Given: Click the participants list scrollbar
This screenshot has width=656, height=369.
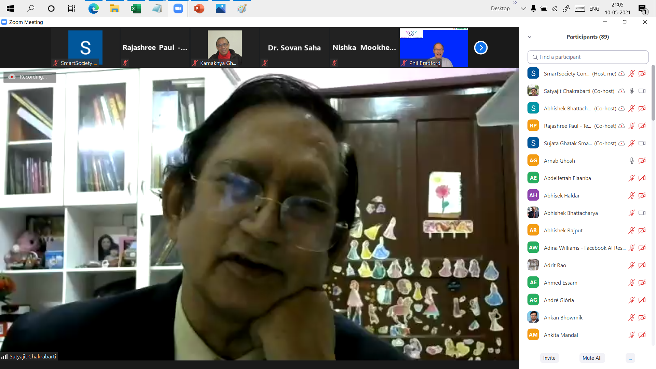Looking at the screenshot, I should tap(653, 93).
